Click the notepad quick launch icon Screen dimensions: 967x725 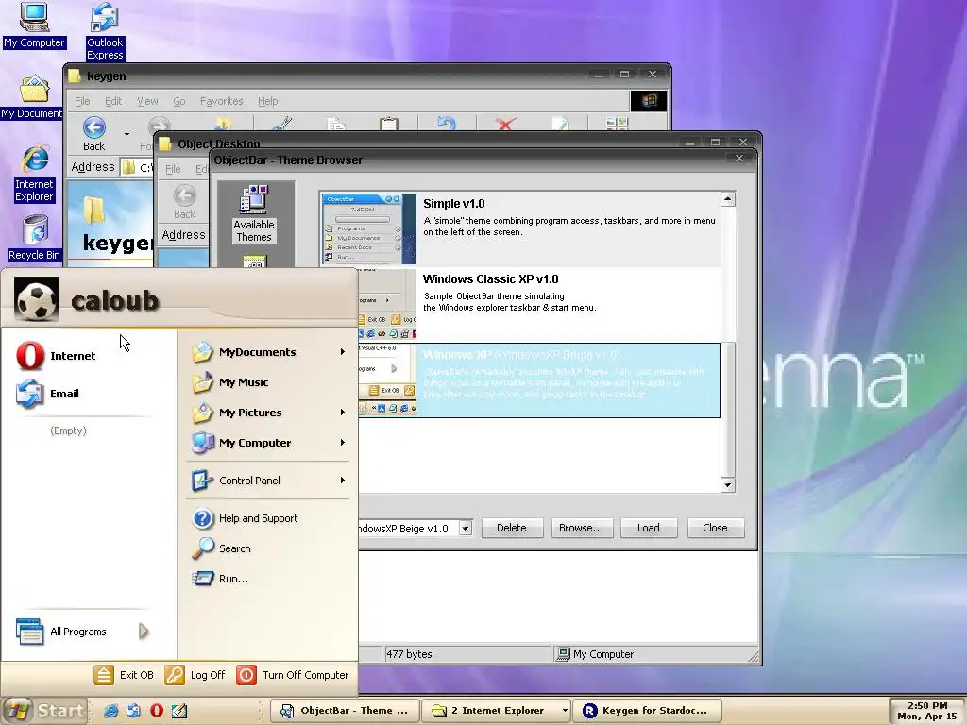[x=179, y=710]
